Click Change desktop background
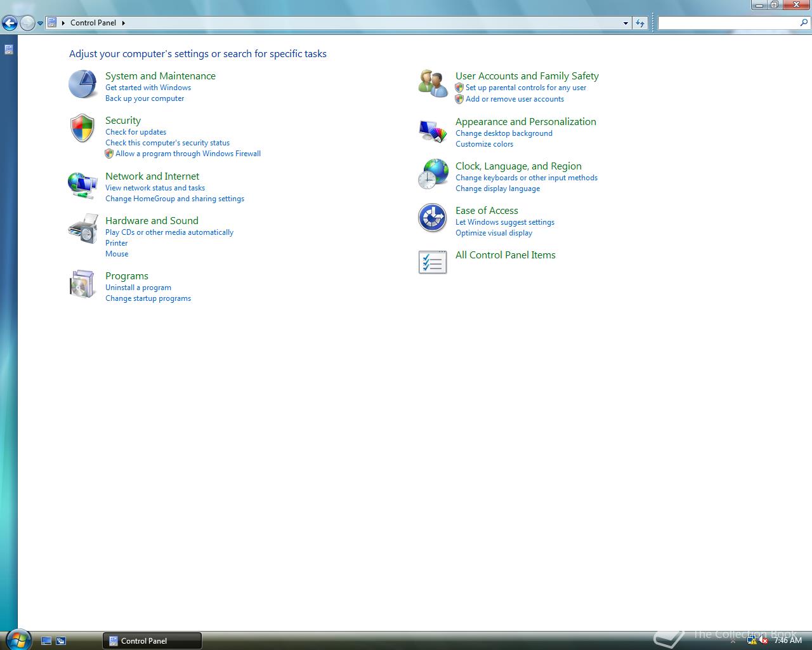The width and height of the screenshot is (812, 650). click(x=504, y=133)
